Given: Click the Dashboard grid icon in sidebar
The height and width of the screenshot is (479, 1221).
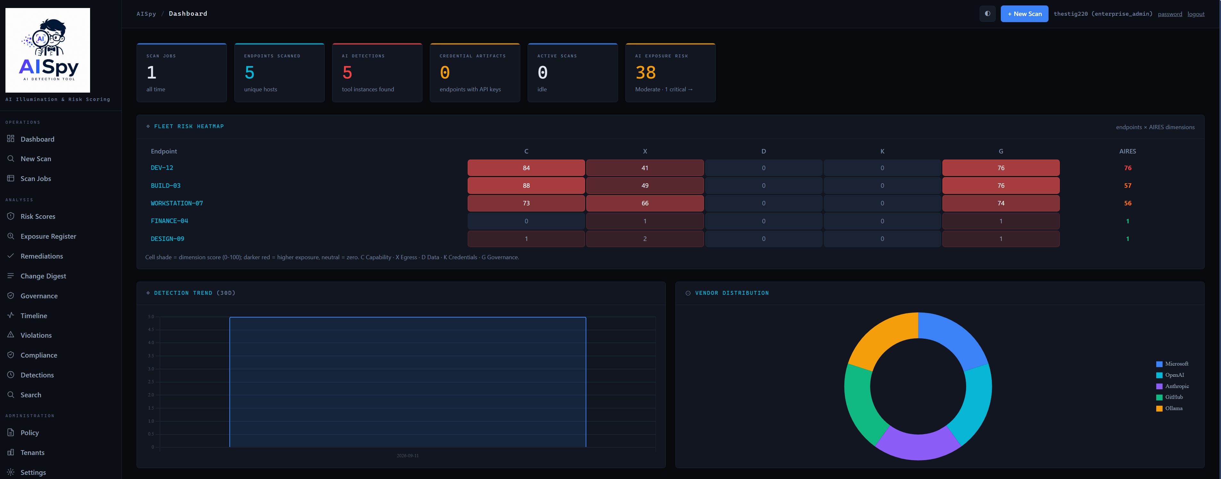Looking at the screenshot, I should tap(11, 139).
